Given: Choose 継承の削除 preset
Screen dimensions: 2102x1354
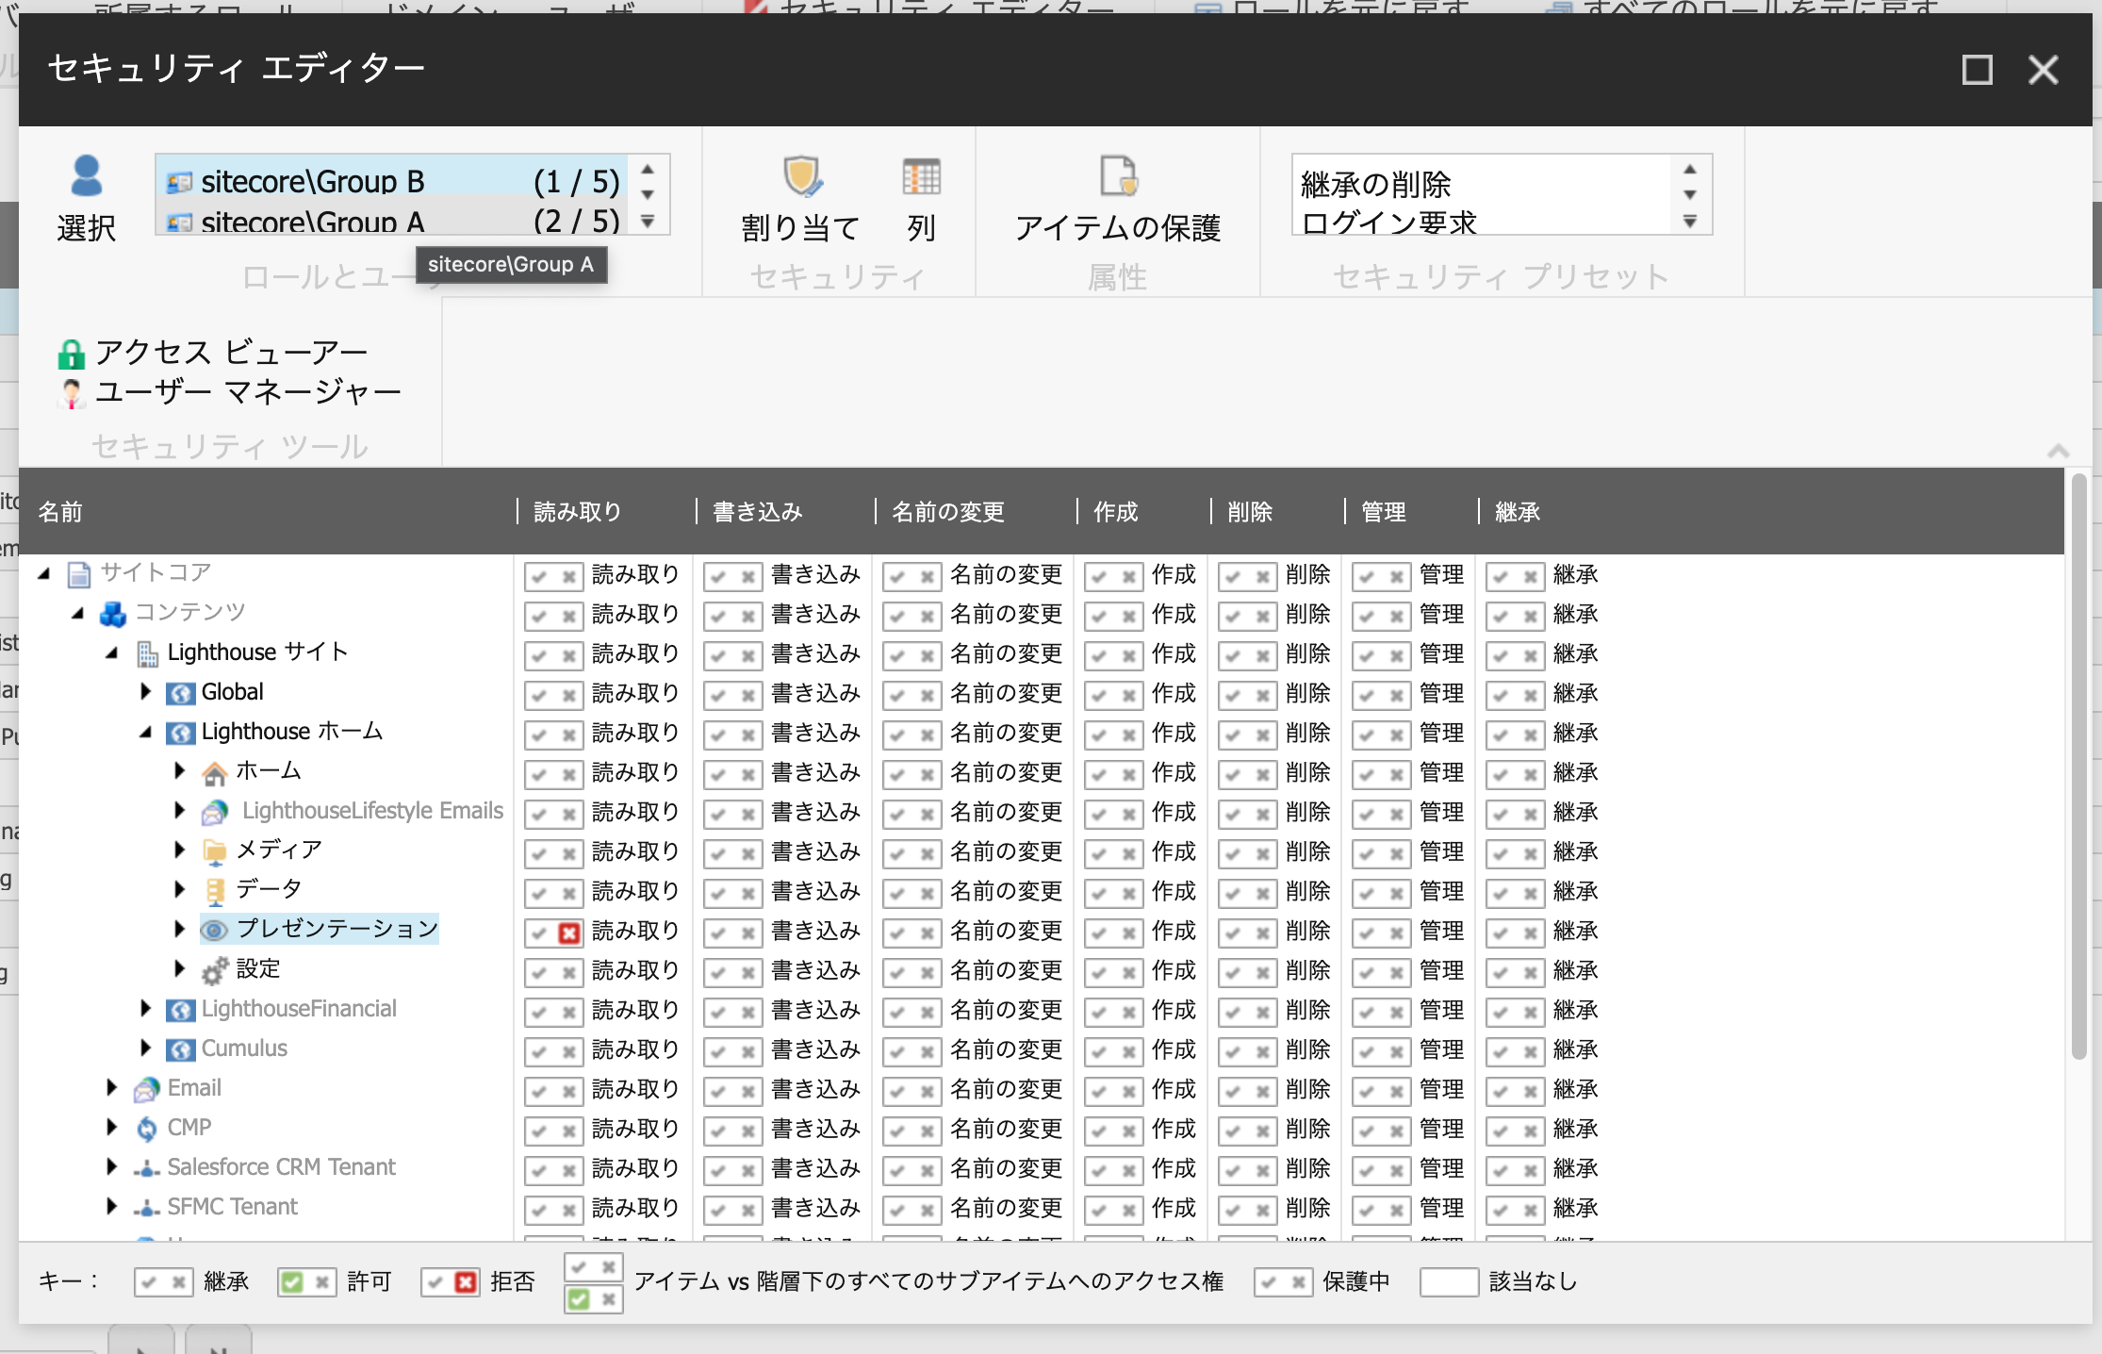Looking at the screenshot, I should click(1376, 185).
